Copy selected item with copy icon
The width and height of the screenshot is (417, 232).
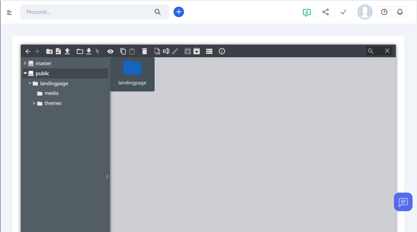(123, 51)
